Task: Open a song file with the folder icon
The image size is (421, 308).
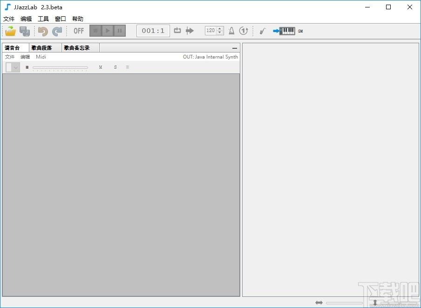Action: coord(11,31)
